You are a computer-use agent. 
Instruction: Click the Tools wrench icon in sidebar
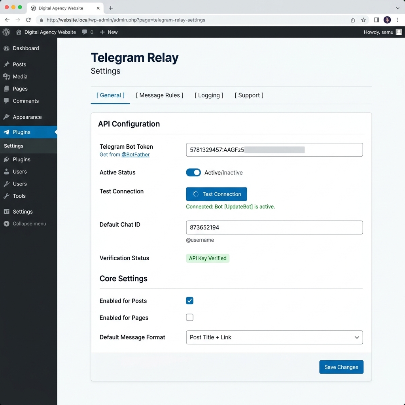[x=6, y=196]
